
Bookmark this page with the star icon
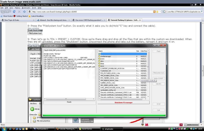[157, 12]
